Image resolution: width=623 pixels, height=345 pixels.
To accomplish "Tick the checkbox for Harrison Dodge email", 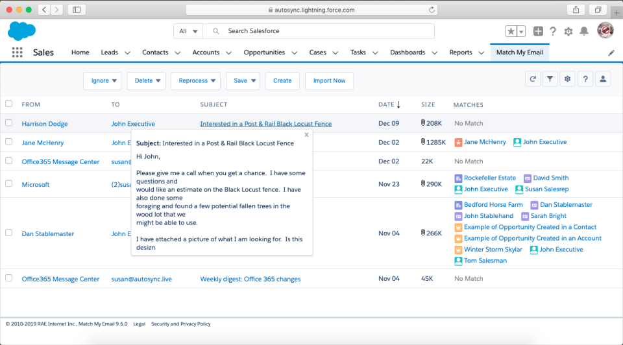I will 9,123.
